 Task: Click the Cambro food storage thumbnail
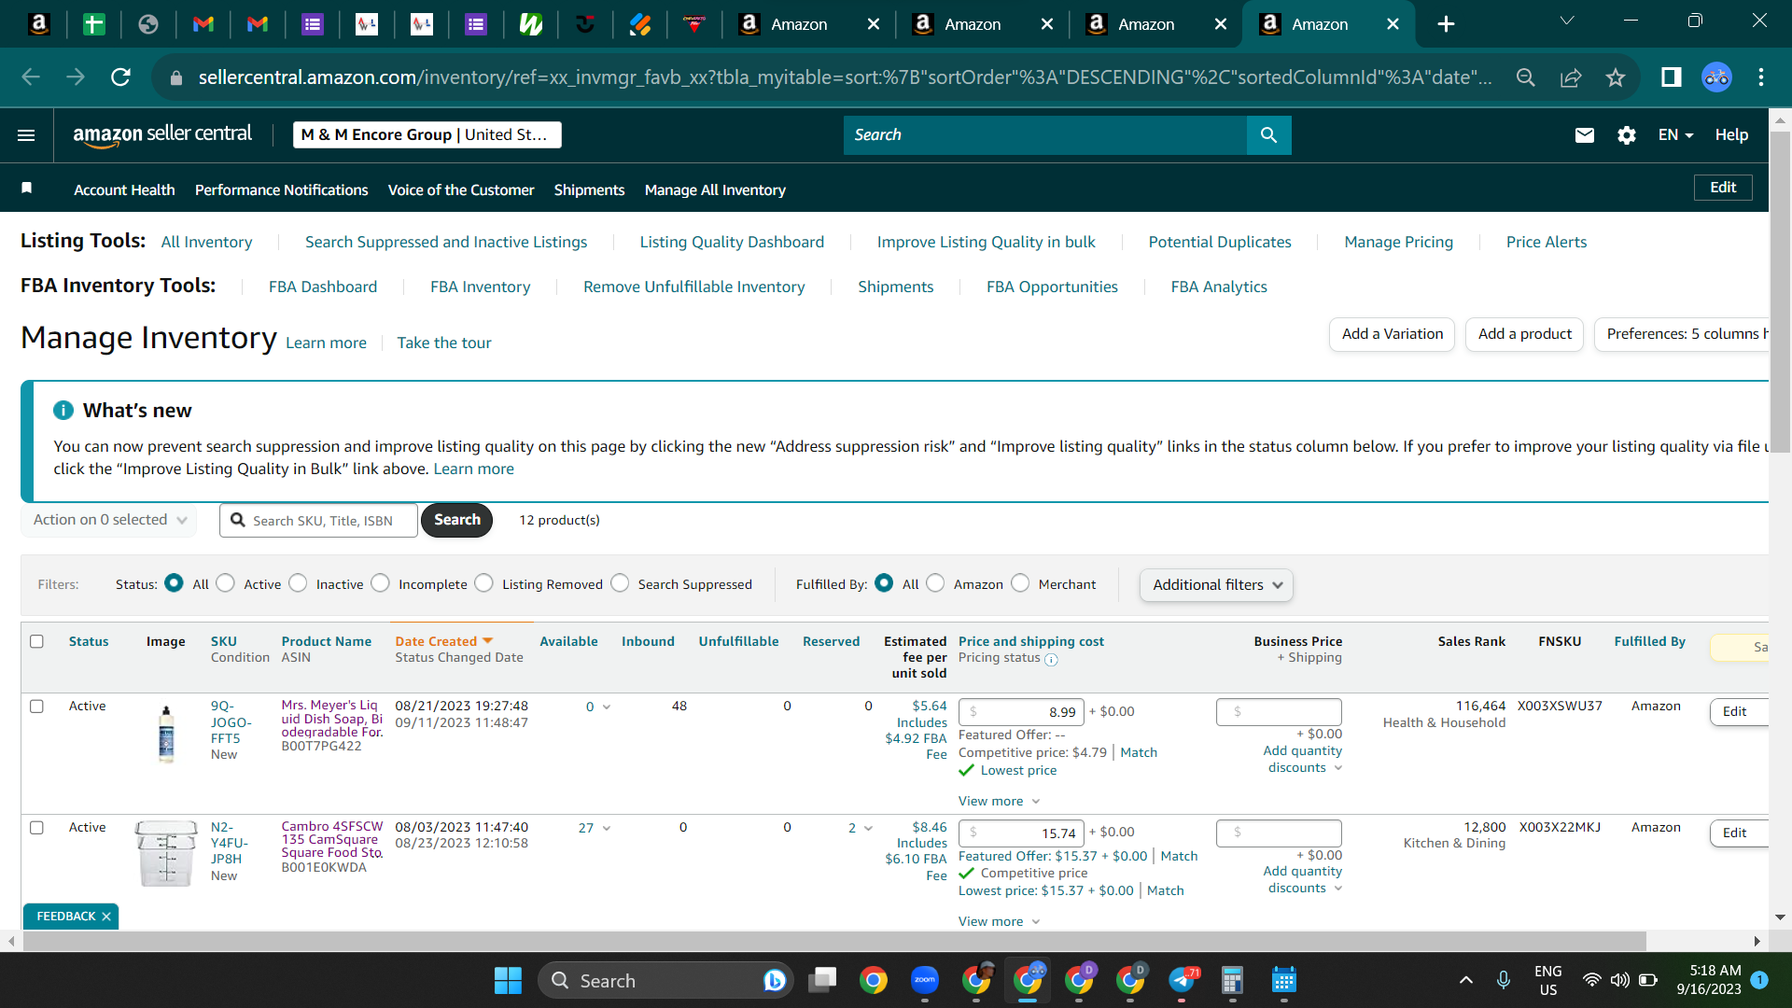tap(166, 853)
